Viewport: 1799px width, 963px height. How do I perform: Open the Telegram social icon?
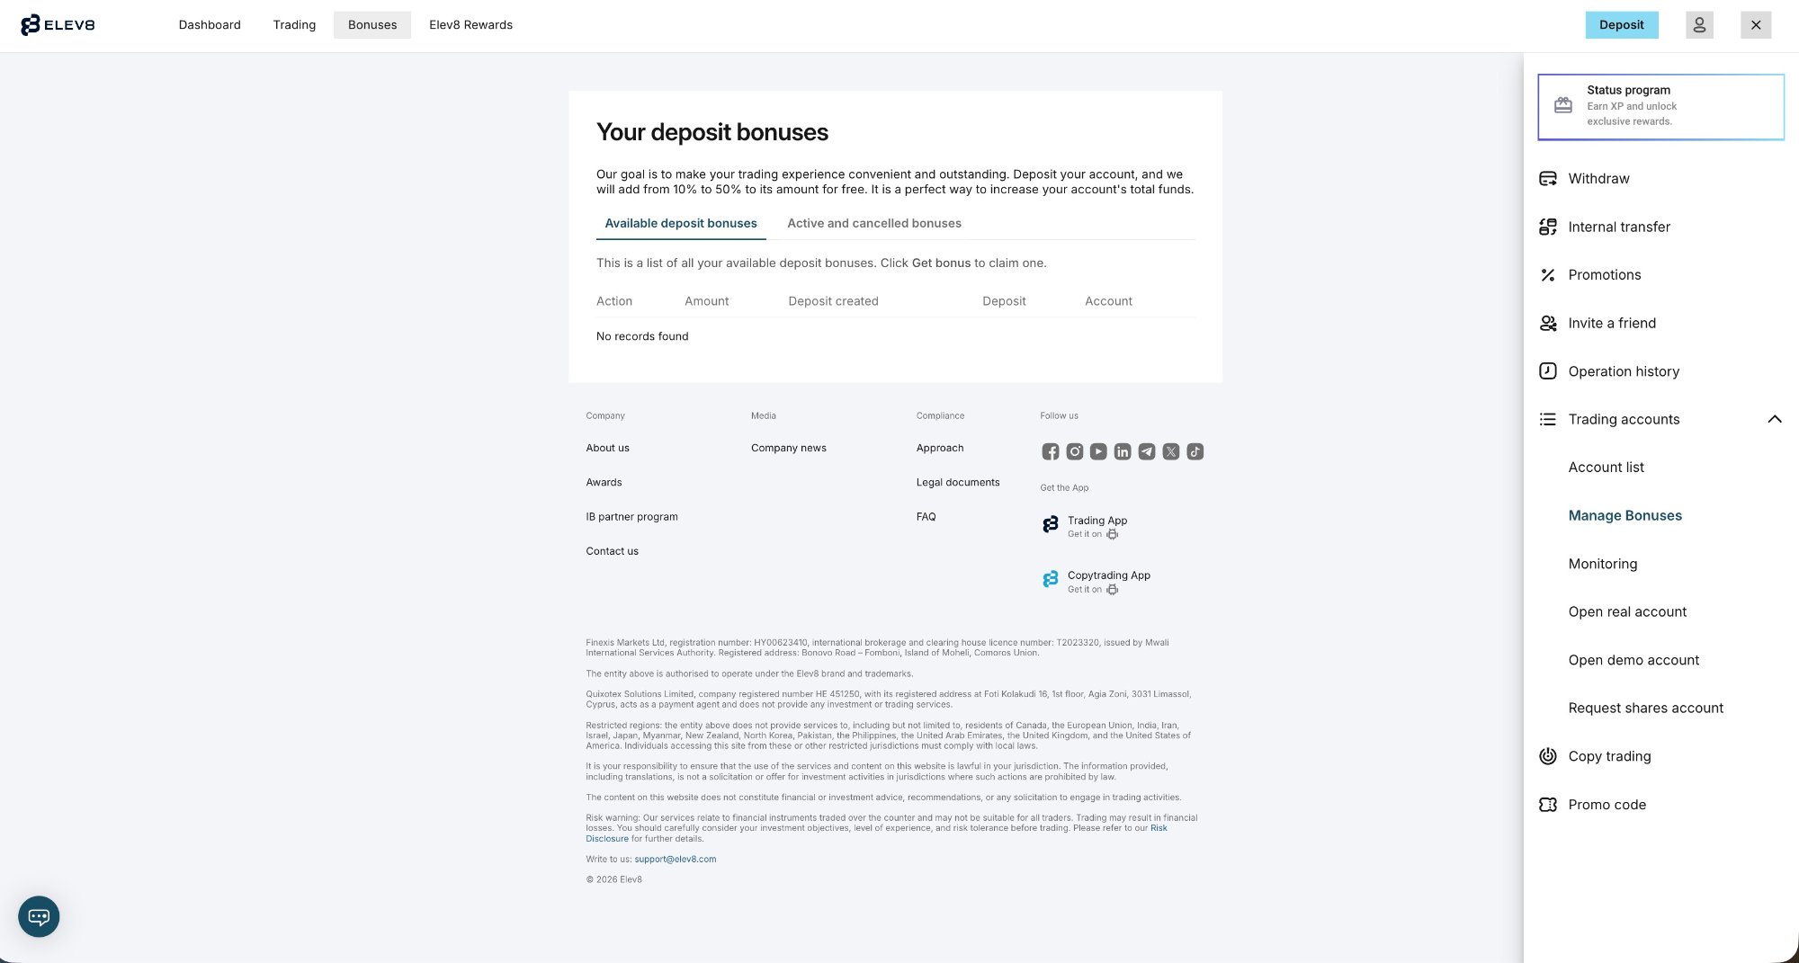tap(1146, 451)
